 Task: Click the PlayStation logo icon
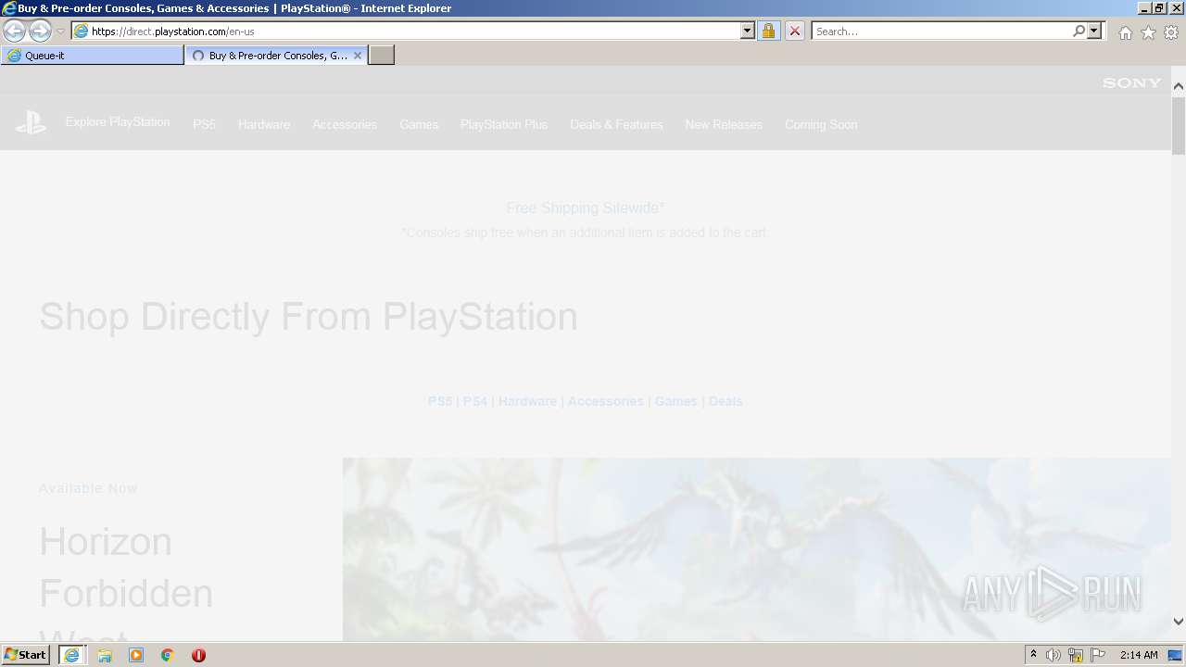(x=31, y=123)
